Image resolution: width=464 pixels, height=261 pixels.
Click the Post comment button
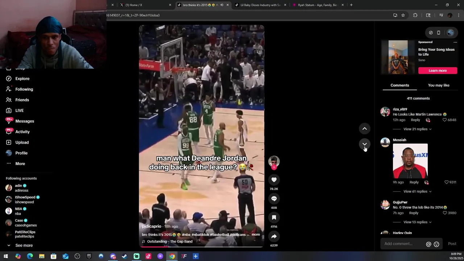click(x=452, y=244)
